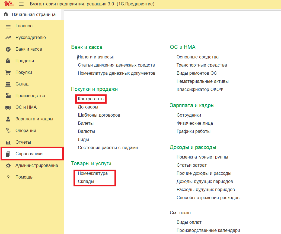Open Состояния работы с лидами

[x=108, y=148]
